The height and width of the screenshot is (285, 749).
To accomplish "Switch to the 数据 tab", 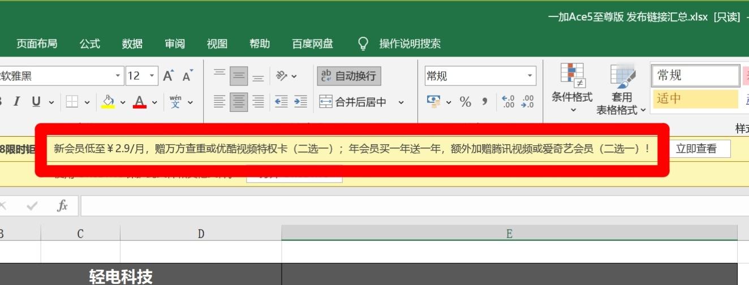I will [132, 44].
